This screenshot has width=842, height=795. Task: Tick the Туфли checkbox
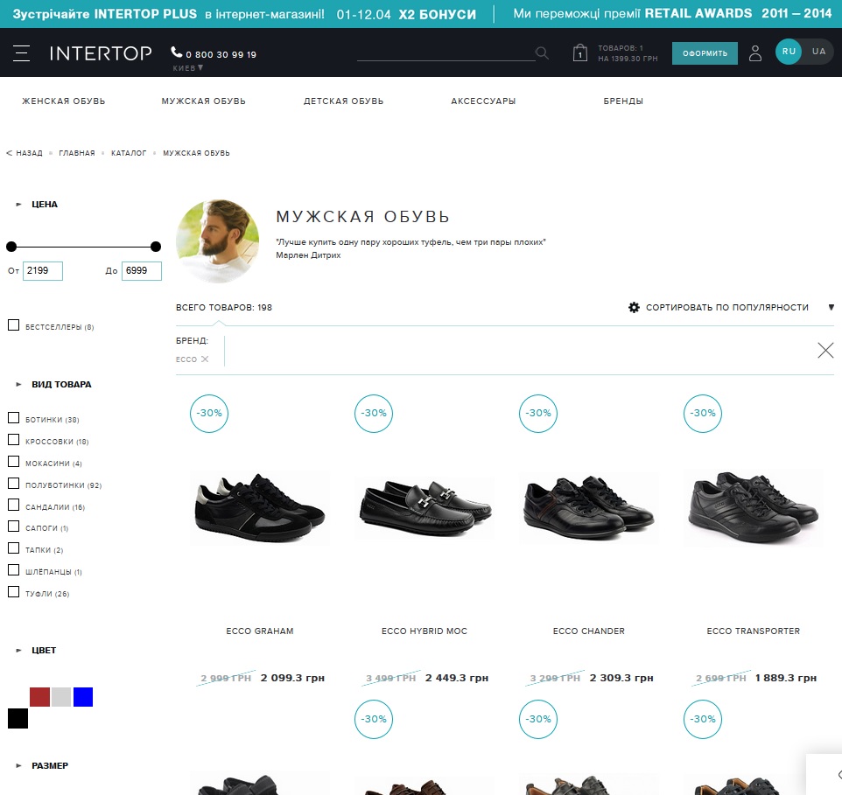(13, 592)
